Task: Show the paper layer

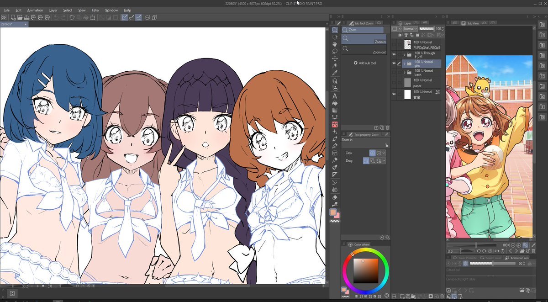Action: coord(394,83)
